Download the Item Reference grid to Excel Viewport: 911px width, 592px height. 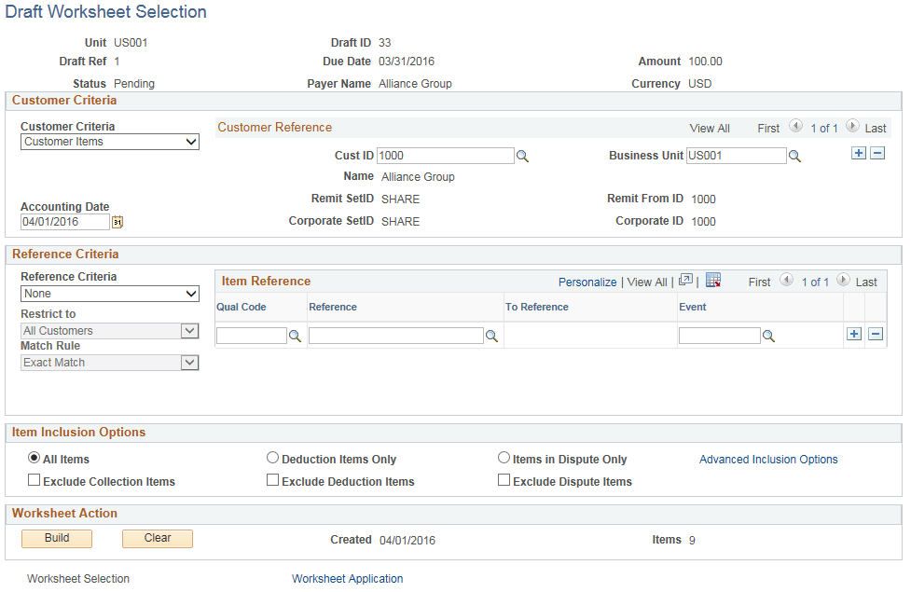(712, 280)
